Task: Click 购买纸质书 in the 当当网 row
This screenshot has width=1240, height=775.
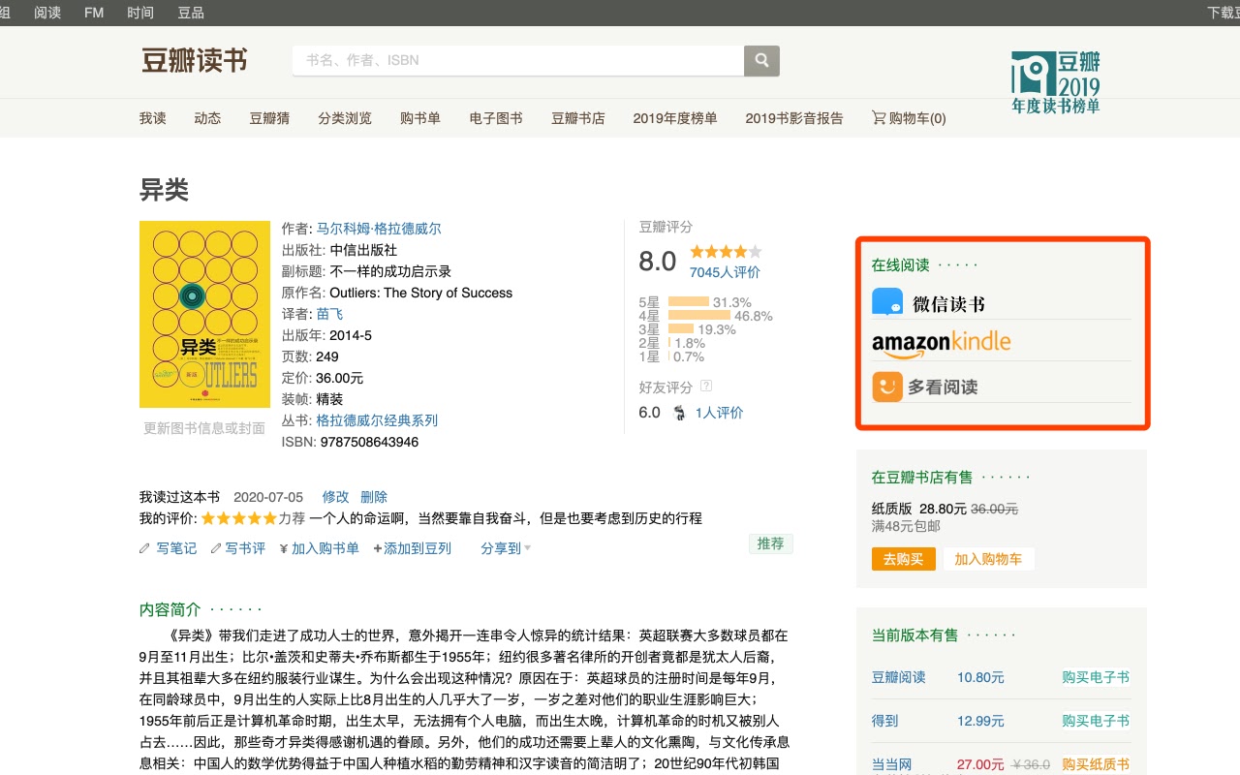Action: click(x=1096, y=764)
